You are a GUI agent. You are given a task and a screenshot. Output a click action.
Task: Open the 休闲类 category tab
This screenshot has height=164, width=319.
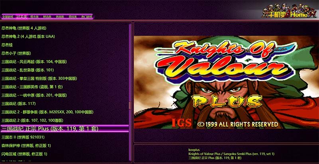point(61,17)
